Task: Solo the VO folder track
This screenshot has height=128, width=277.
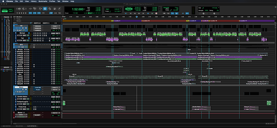Action: [23, 28]
